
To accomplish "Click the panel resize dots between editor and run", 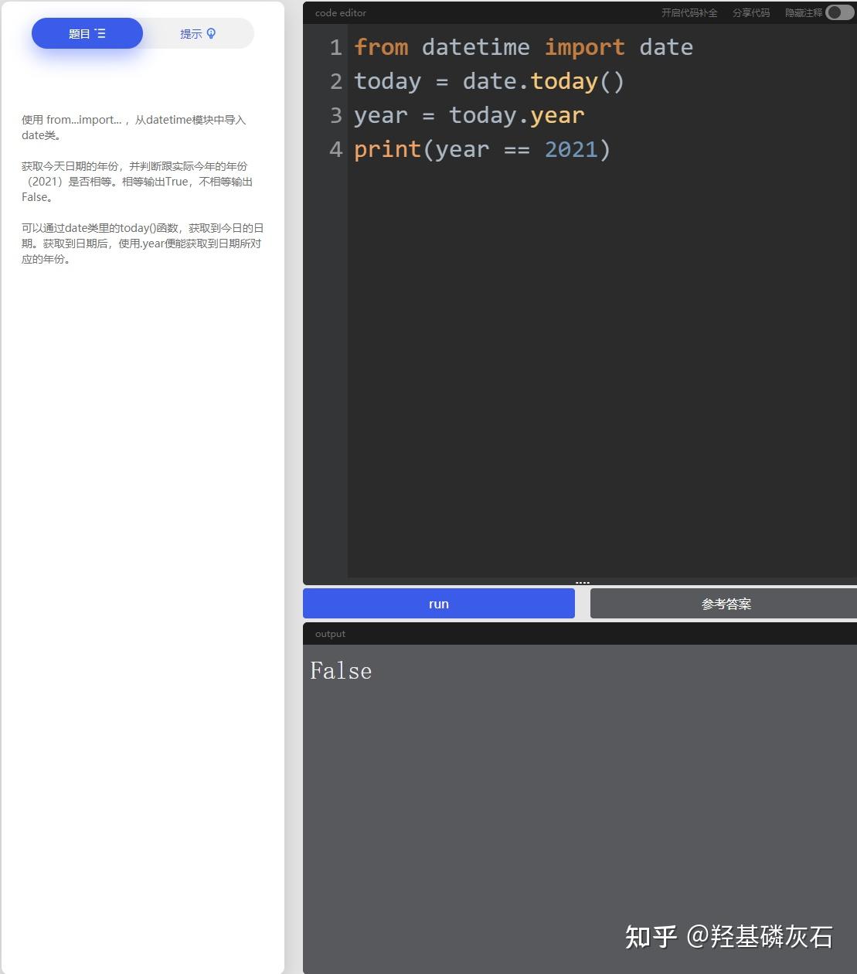I will 582,581.
